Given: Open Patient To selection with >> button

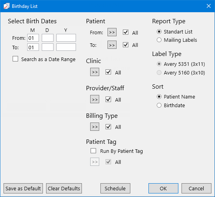Looking at the screenshot, I should click(112, 45).
